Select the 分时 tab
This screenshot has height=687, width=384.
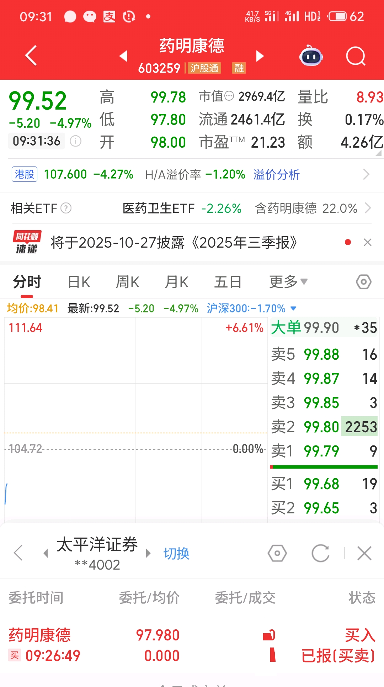[x=27, y=282]
